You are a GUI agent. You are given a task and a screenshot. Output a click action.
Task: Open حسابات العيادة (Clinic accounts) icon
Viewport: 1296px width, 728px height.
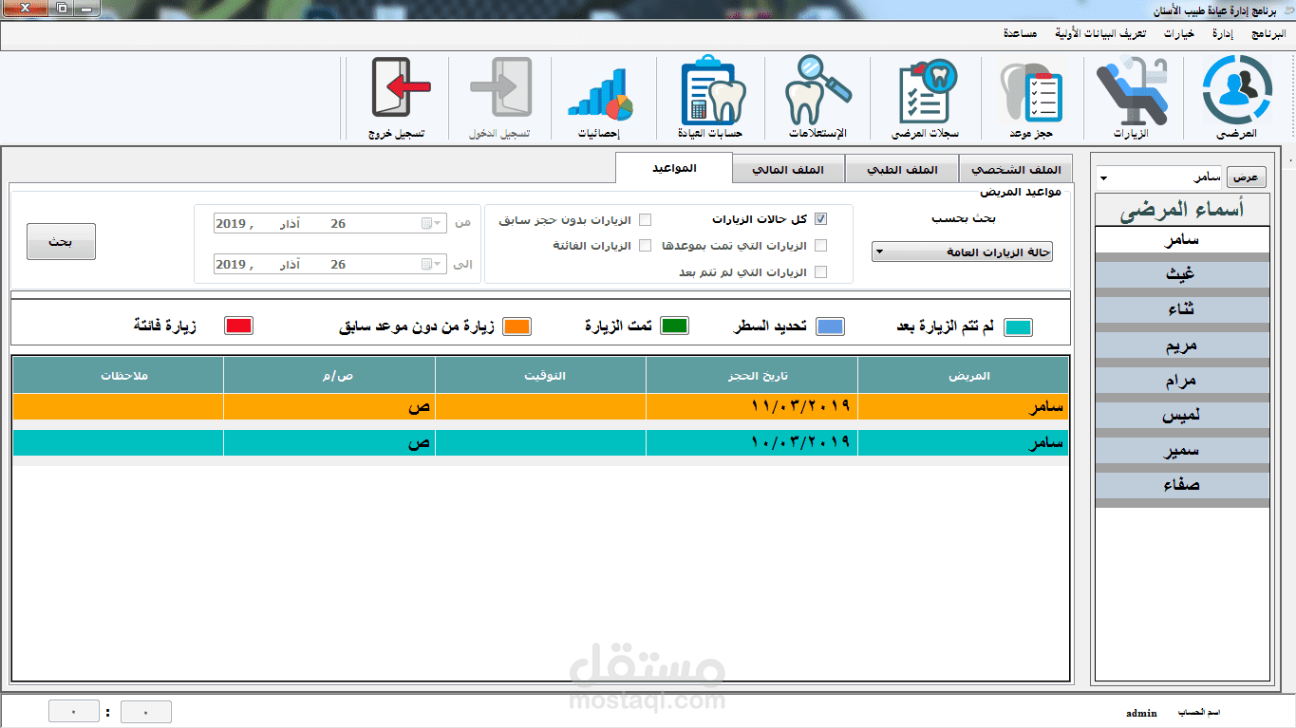(x=713, y=98)
